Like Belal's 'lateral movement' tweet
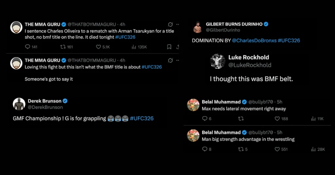Image resolution: width=335 pixels, height=175 pixels. tap(277, 119)
